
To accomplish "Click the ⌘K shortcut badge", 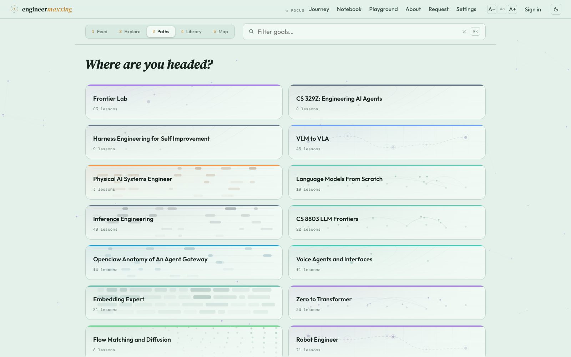I will tap(475, 31).
